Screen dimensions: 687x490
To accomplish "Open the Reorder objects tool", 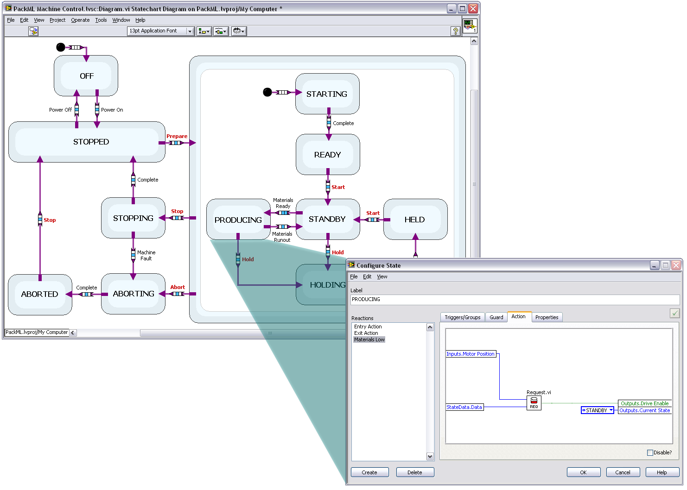I will coord(238,31).
